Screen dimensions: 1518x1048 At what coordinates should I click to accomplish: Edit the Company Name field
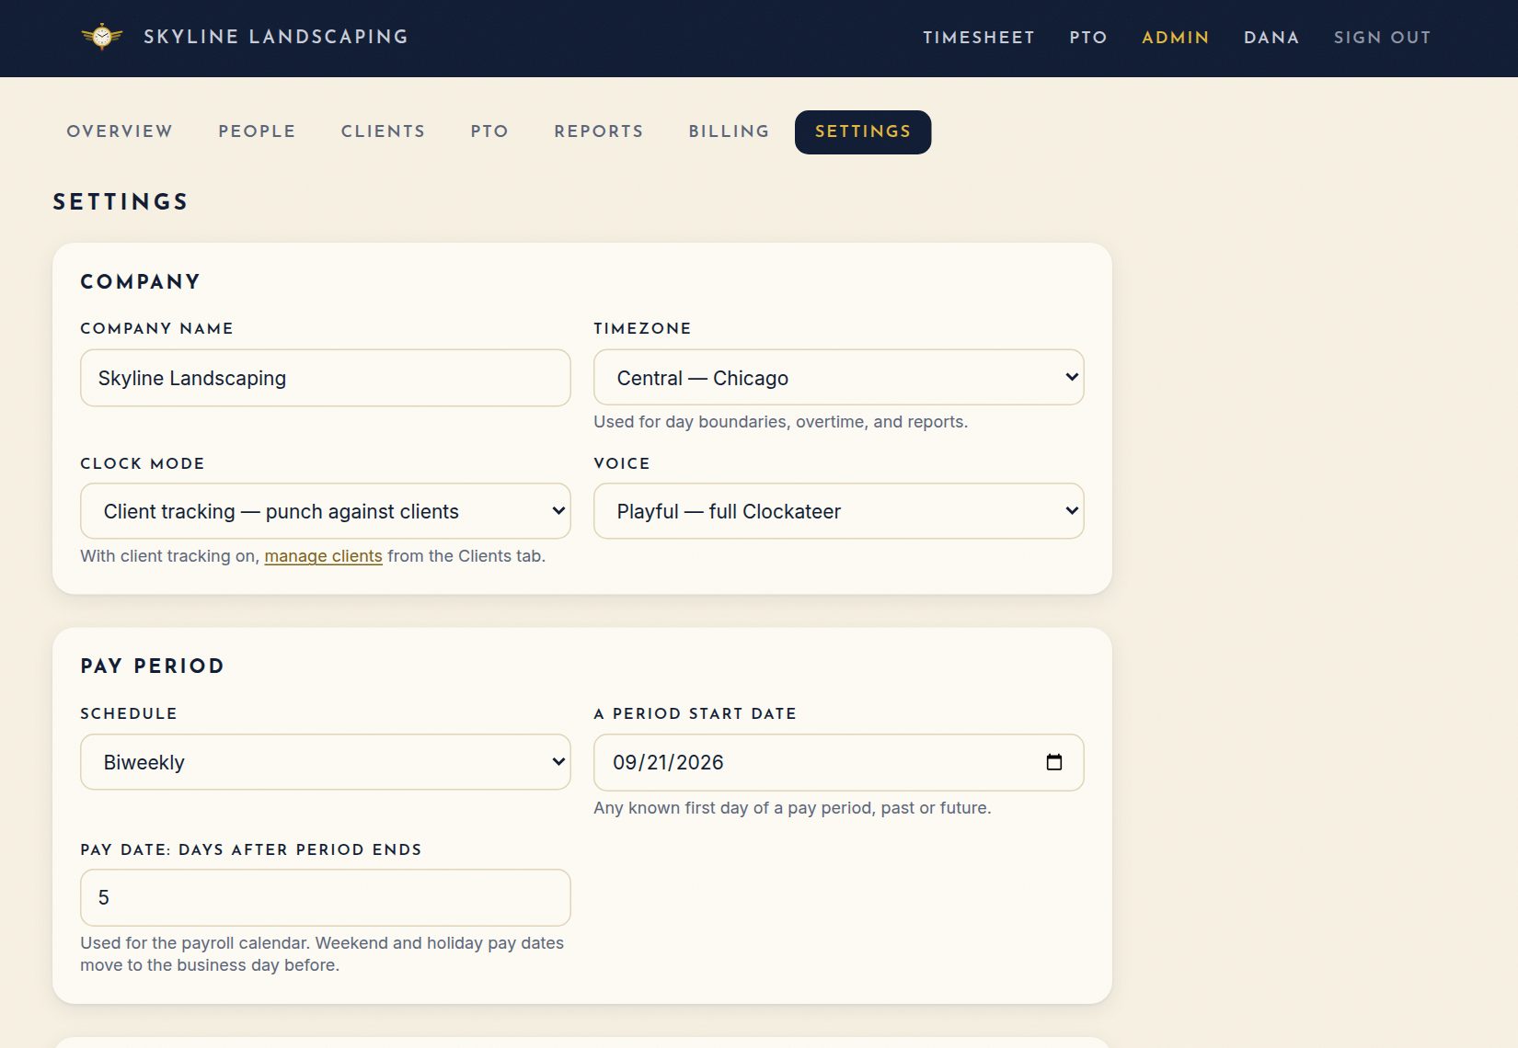(x=325, y=378)
